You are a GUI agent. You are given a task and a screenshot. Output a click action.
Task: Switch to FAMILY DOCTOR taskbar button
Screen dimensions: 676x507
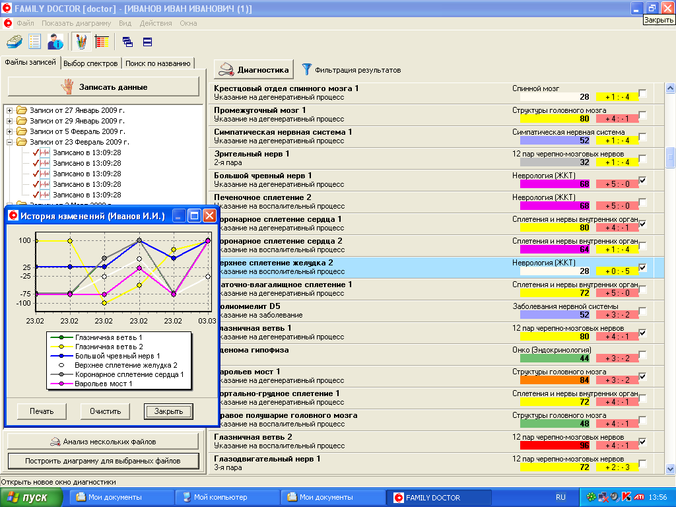(439, 497)
